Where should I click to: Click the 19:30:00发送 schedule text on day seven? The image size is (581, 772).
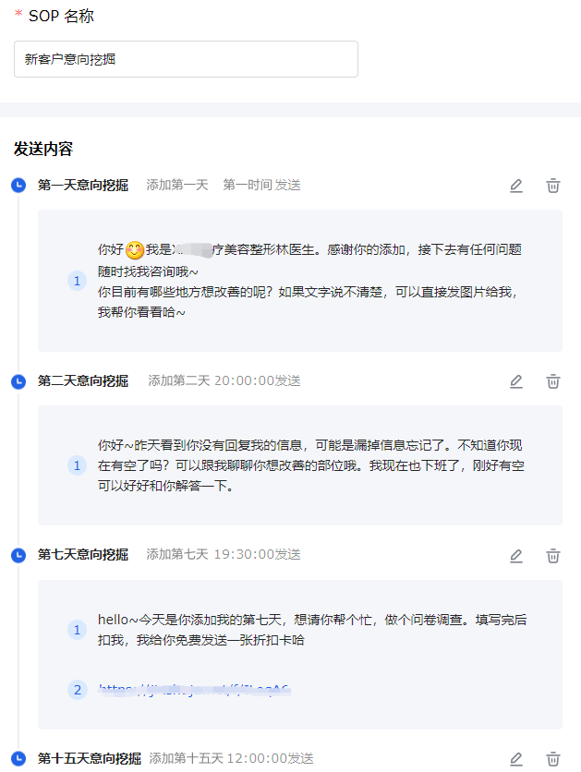point(259,556)
